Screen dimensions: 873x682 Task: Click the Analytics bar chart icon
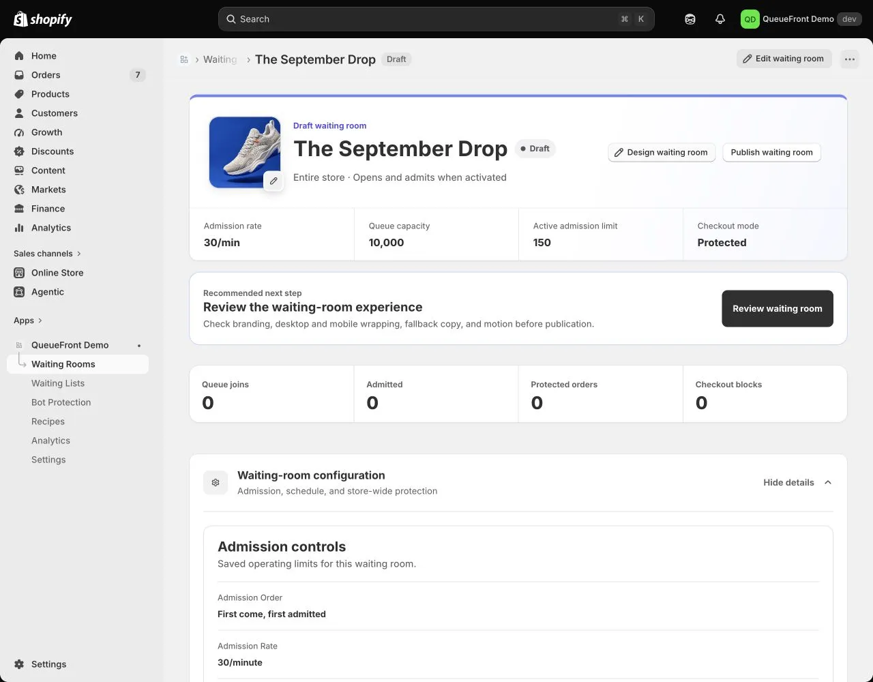click(x=19, y=228)
